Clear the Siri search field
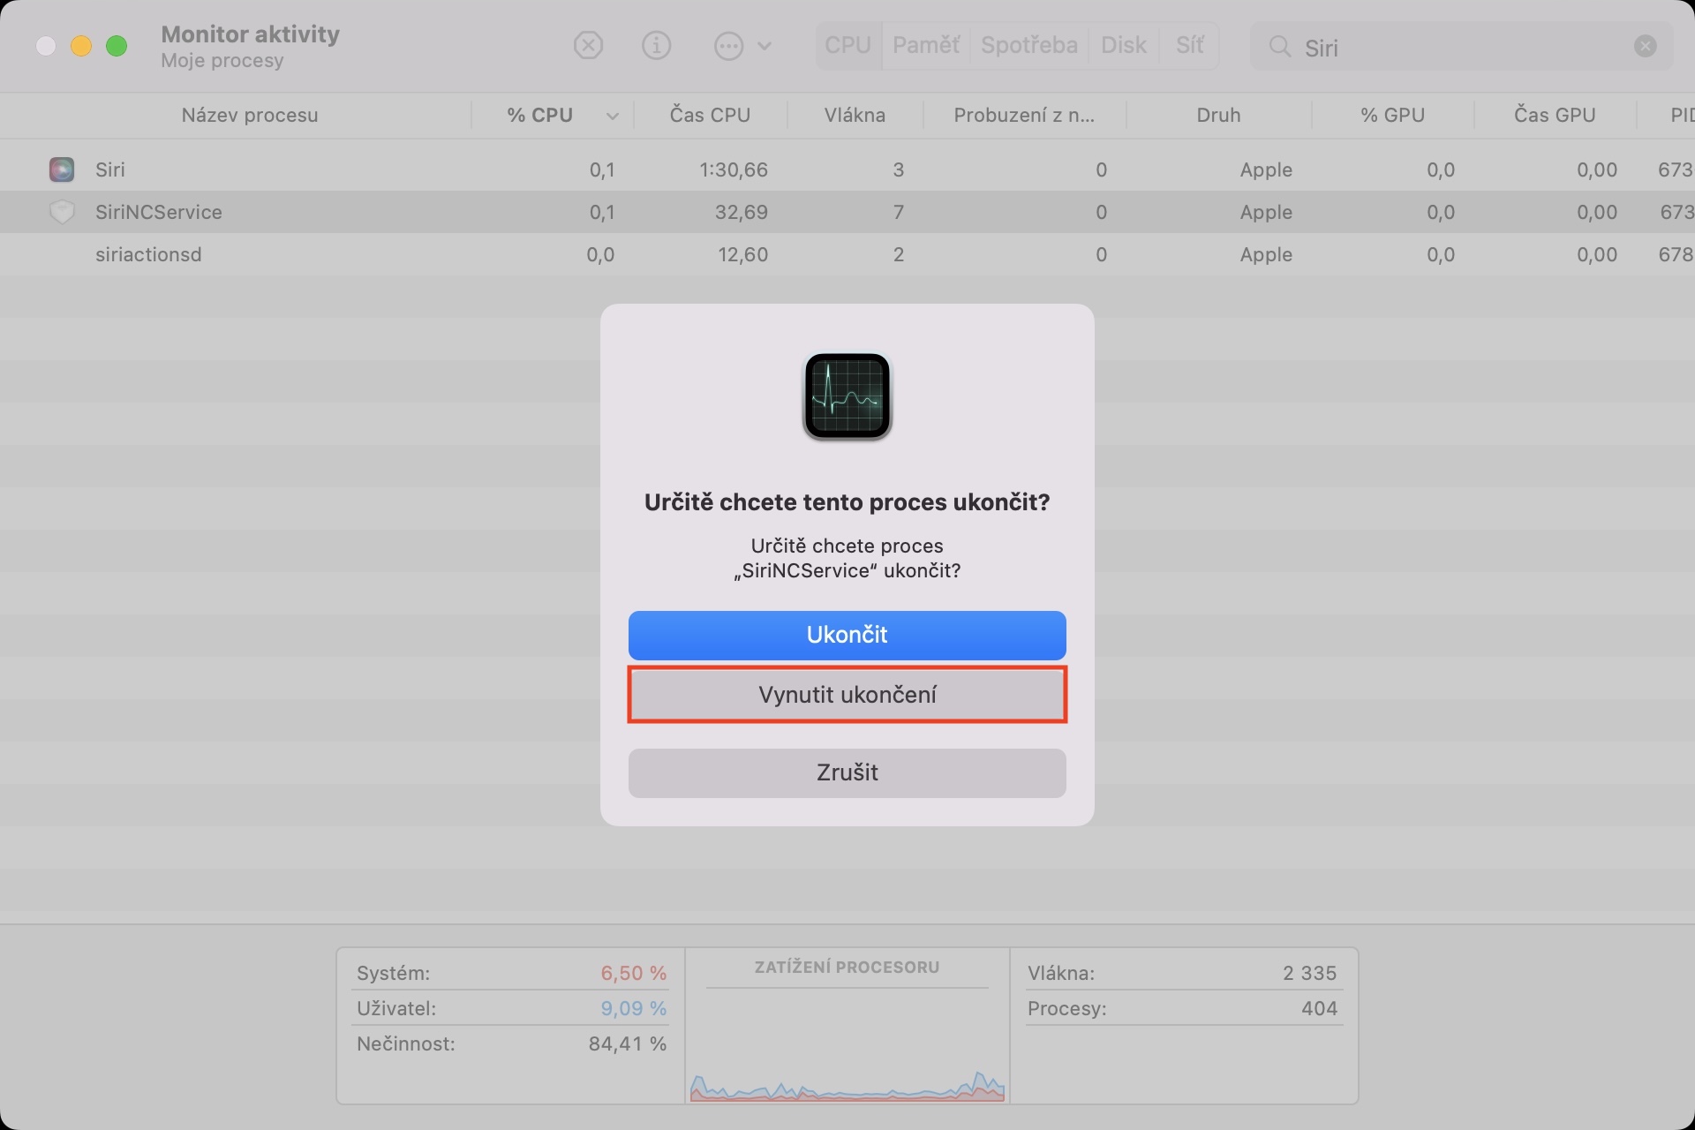Viewport: 1695px width, 1130px height. 1645,46
